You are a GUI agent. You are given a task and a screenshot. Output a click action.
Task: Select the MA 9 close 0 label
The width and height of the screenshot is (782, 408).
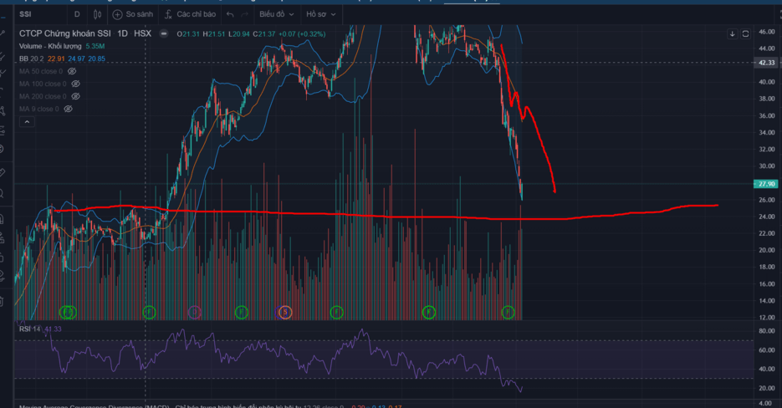pos(39,109)
